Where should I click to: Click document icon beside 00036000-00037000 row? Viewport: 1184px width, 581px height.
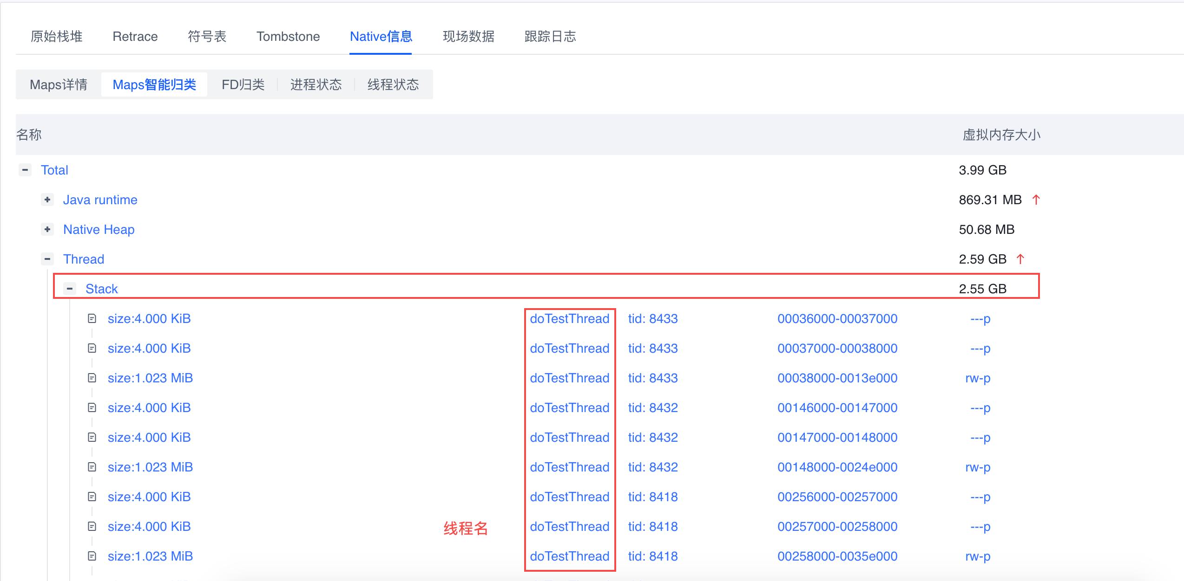(92, 318)
